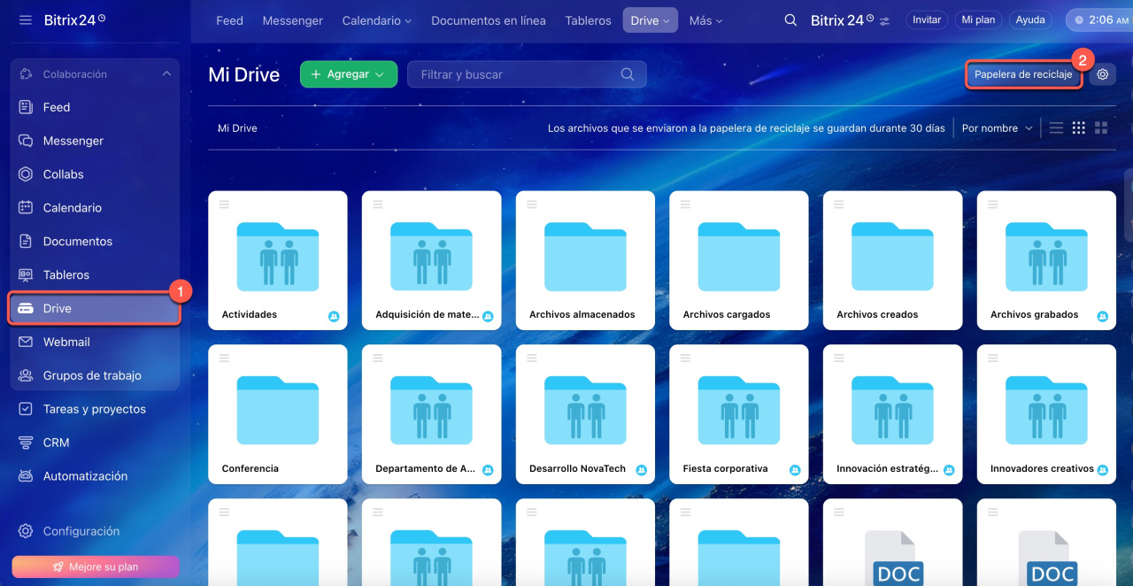Open the Actividades folder menu handle
The height and width of the screenshot is (586, 1133).
[225, 204]
